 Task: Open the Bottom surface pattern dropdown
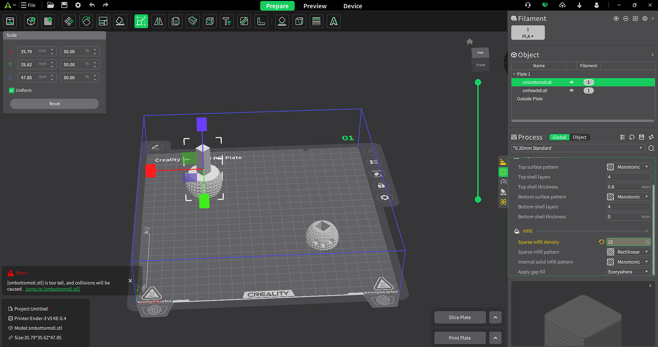[x=628, y=197]
